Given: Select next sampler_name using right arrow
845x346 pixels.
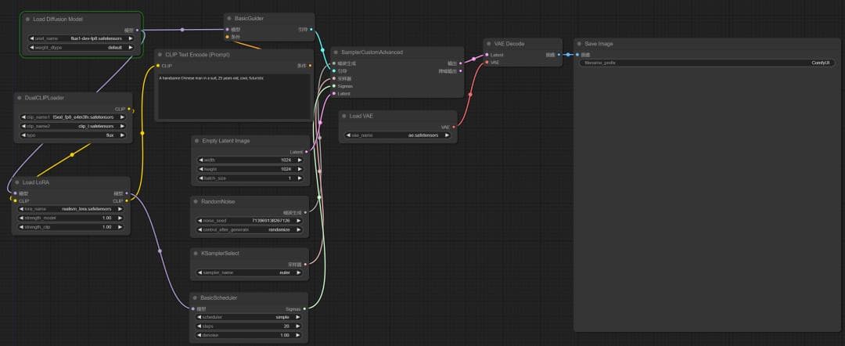Looking at the screenshot, I should pos(299,272).
